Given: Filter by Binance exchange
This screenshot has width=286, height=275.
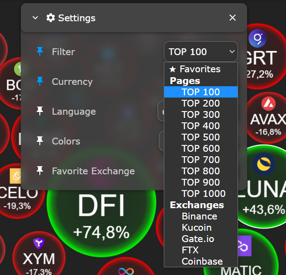Looking at the screenshot, I should pyautogui.click(x=201, y=216).
